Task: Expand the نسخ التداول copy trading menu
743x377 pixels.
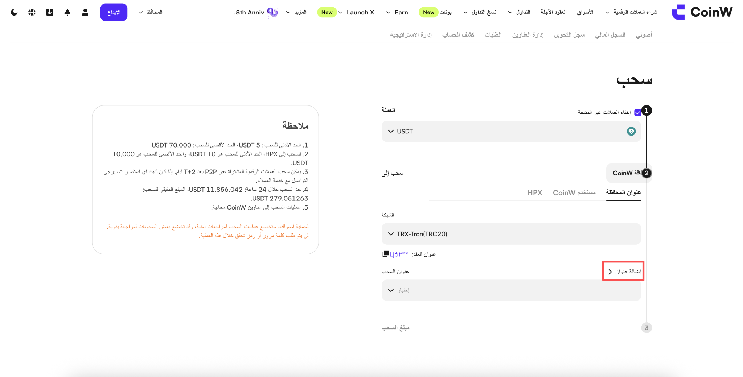Action: point(480,12)
